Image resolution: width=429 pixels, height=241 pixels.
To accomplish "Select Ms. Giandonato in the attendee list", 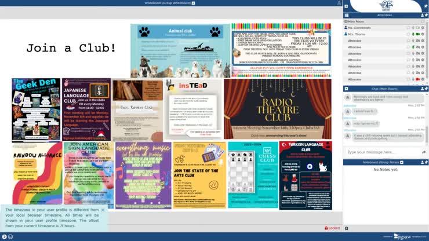I will [362, 28].
